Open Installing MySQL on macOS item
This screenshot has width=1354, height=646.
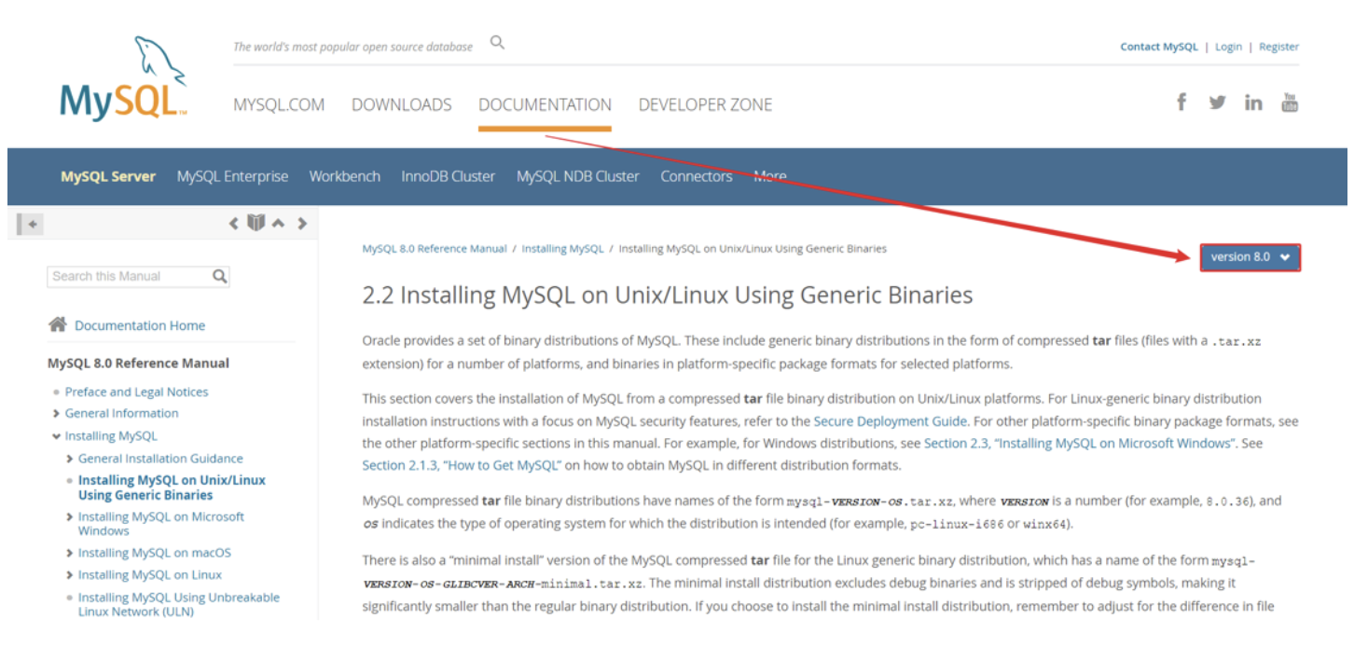pyautogui.click(x=155, y=553)
